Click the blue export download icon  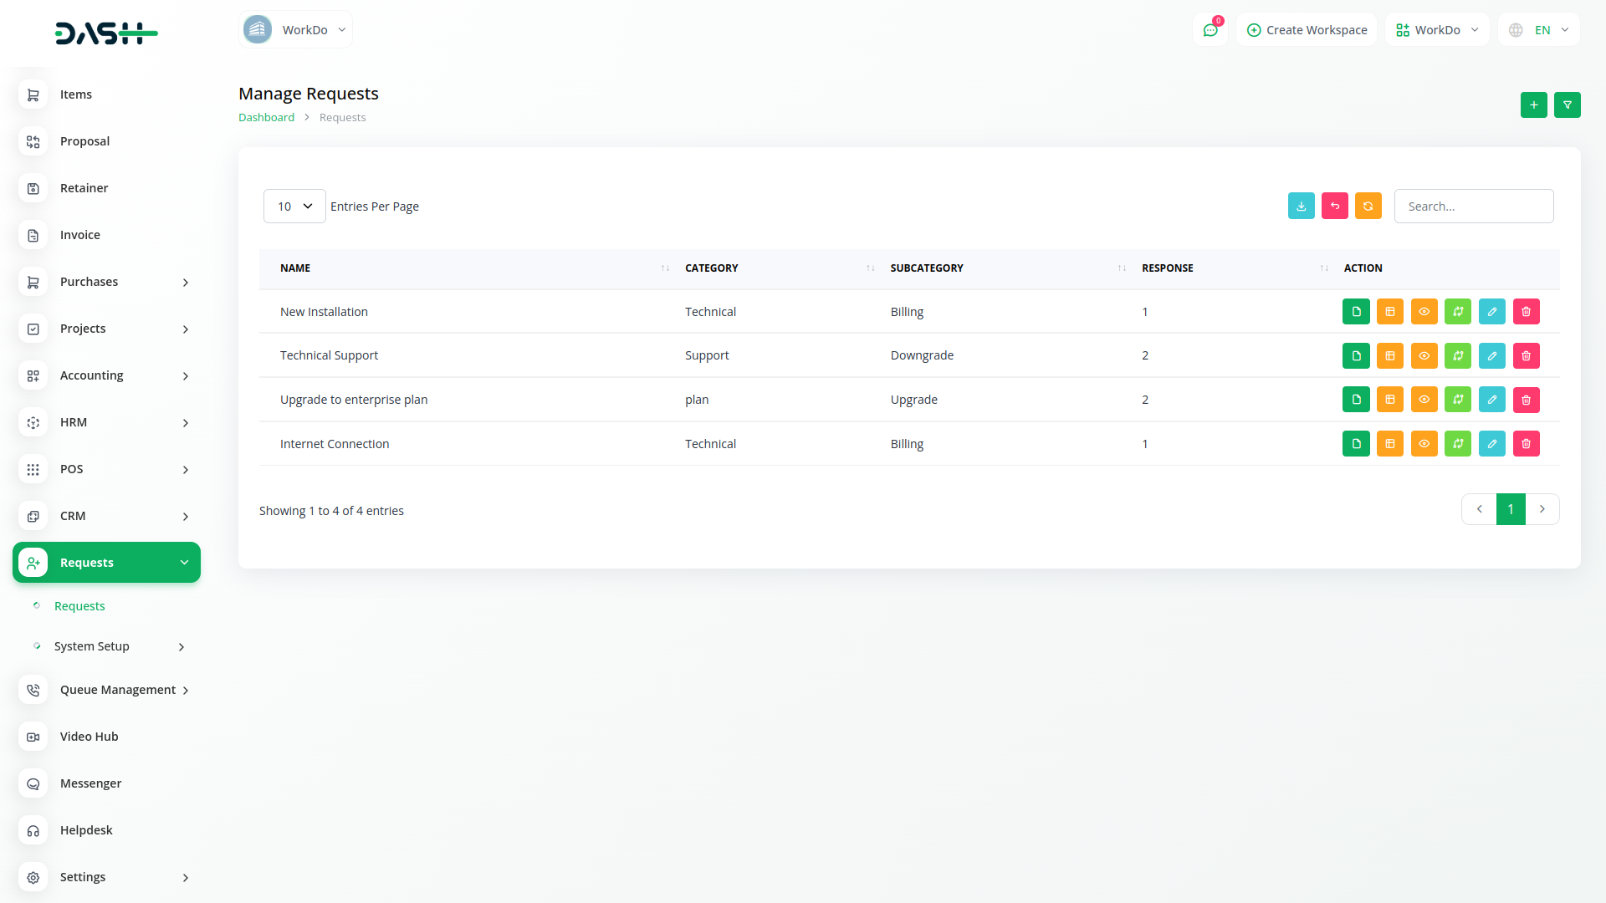coord(1301,207)
